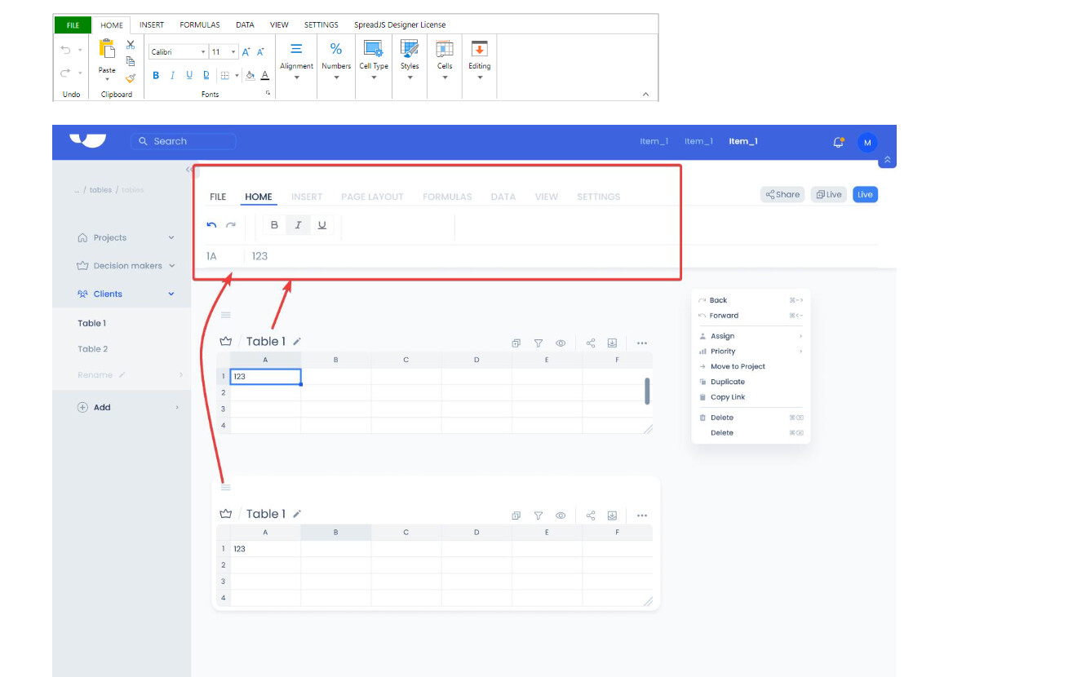Click the Undo arrow in the spreadsheet ribbon
This screenshot has width=1077, height=677.
[x=65, y=51]
